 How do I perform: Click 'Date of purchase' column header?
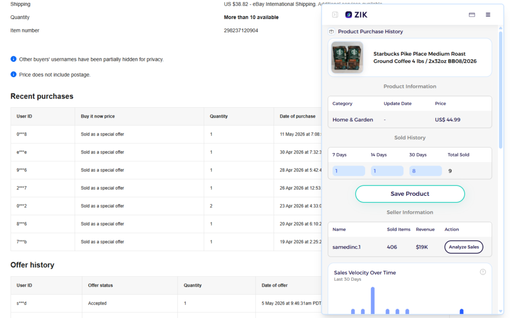pos(298,116)
